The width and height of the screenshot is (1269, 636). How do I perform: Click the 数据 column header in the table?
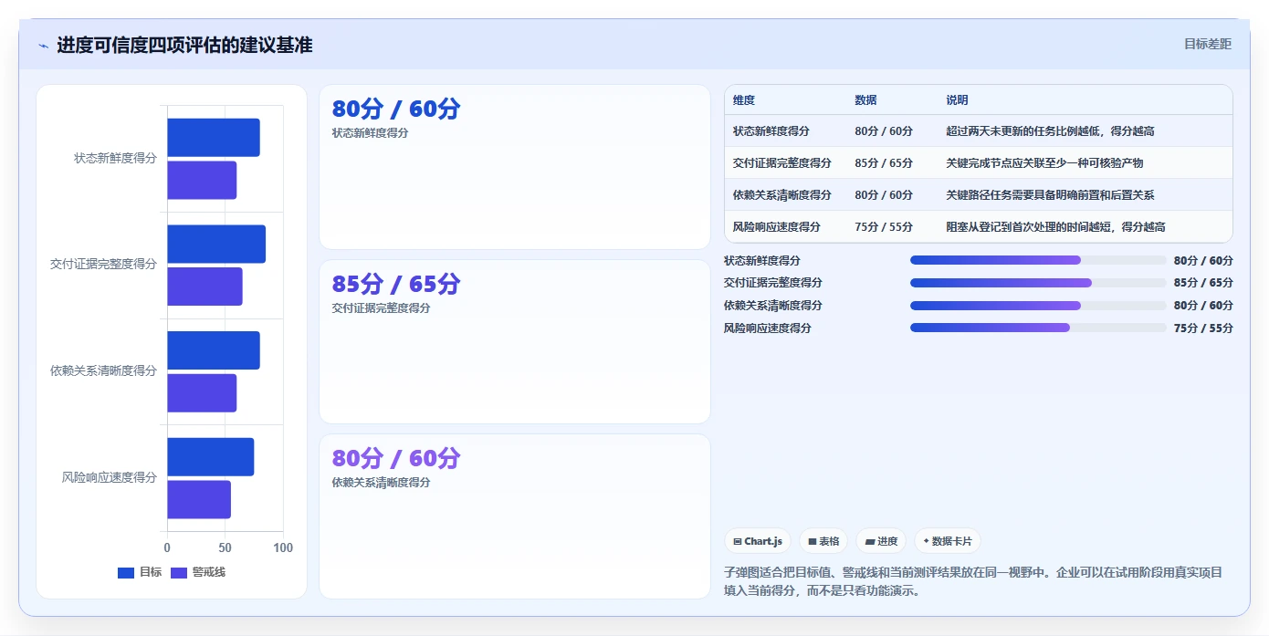click(865, 100)
